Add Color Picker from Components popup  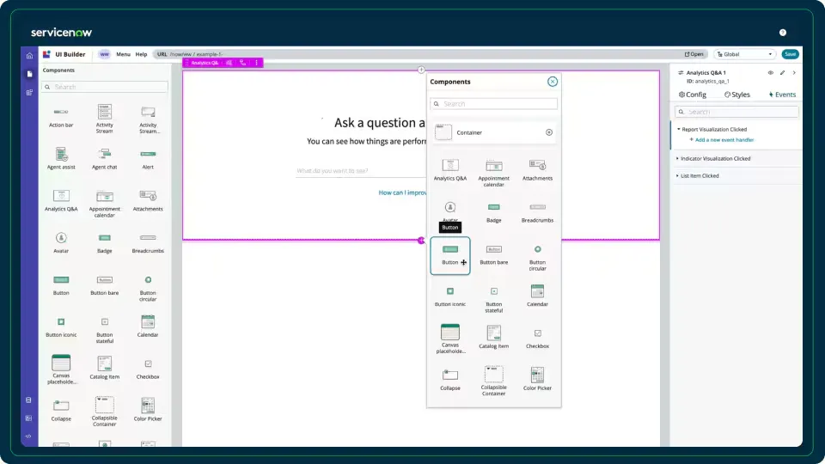537,379
